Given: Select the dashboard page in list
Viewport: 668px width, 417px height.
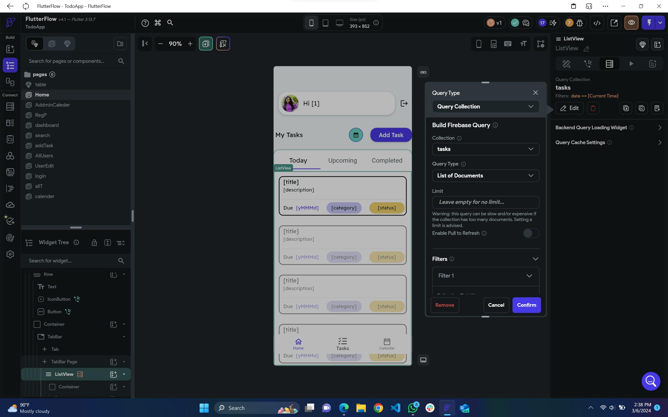Looking at the screenshot, I should [x=47, y=125].
